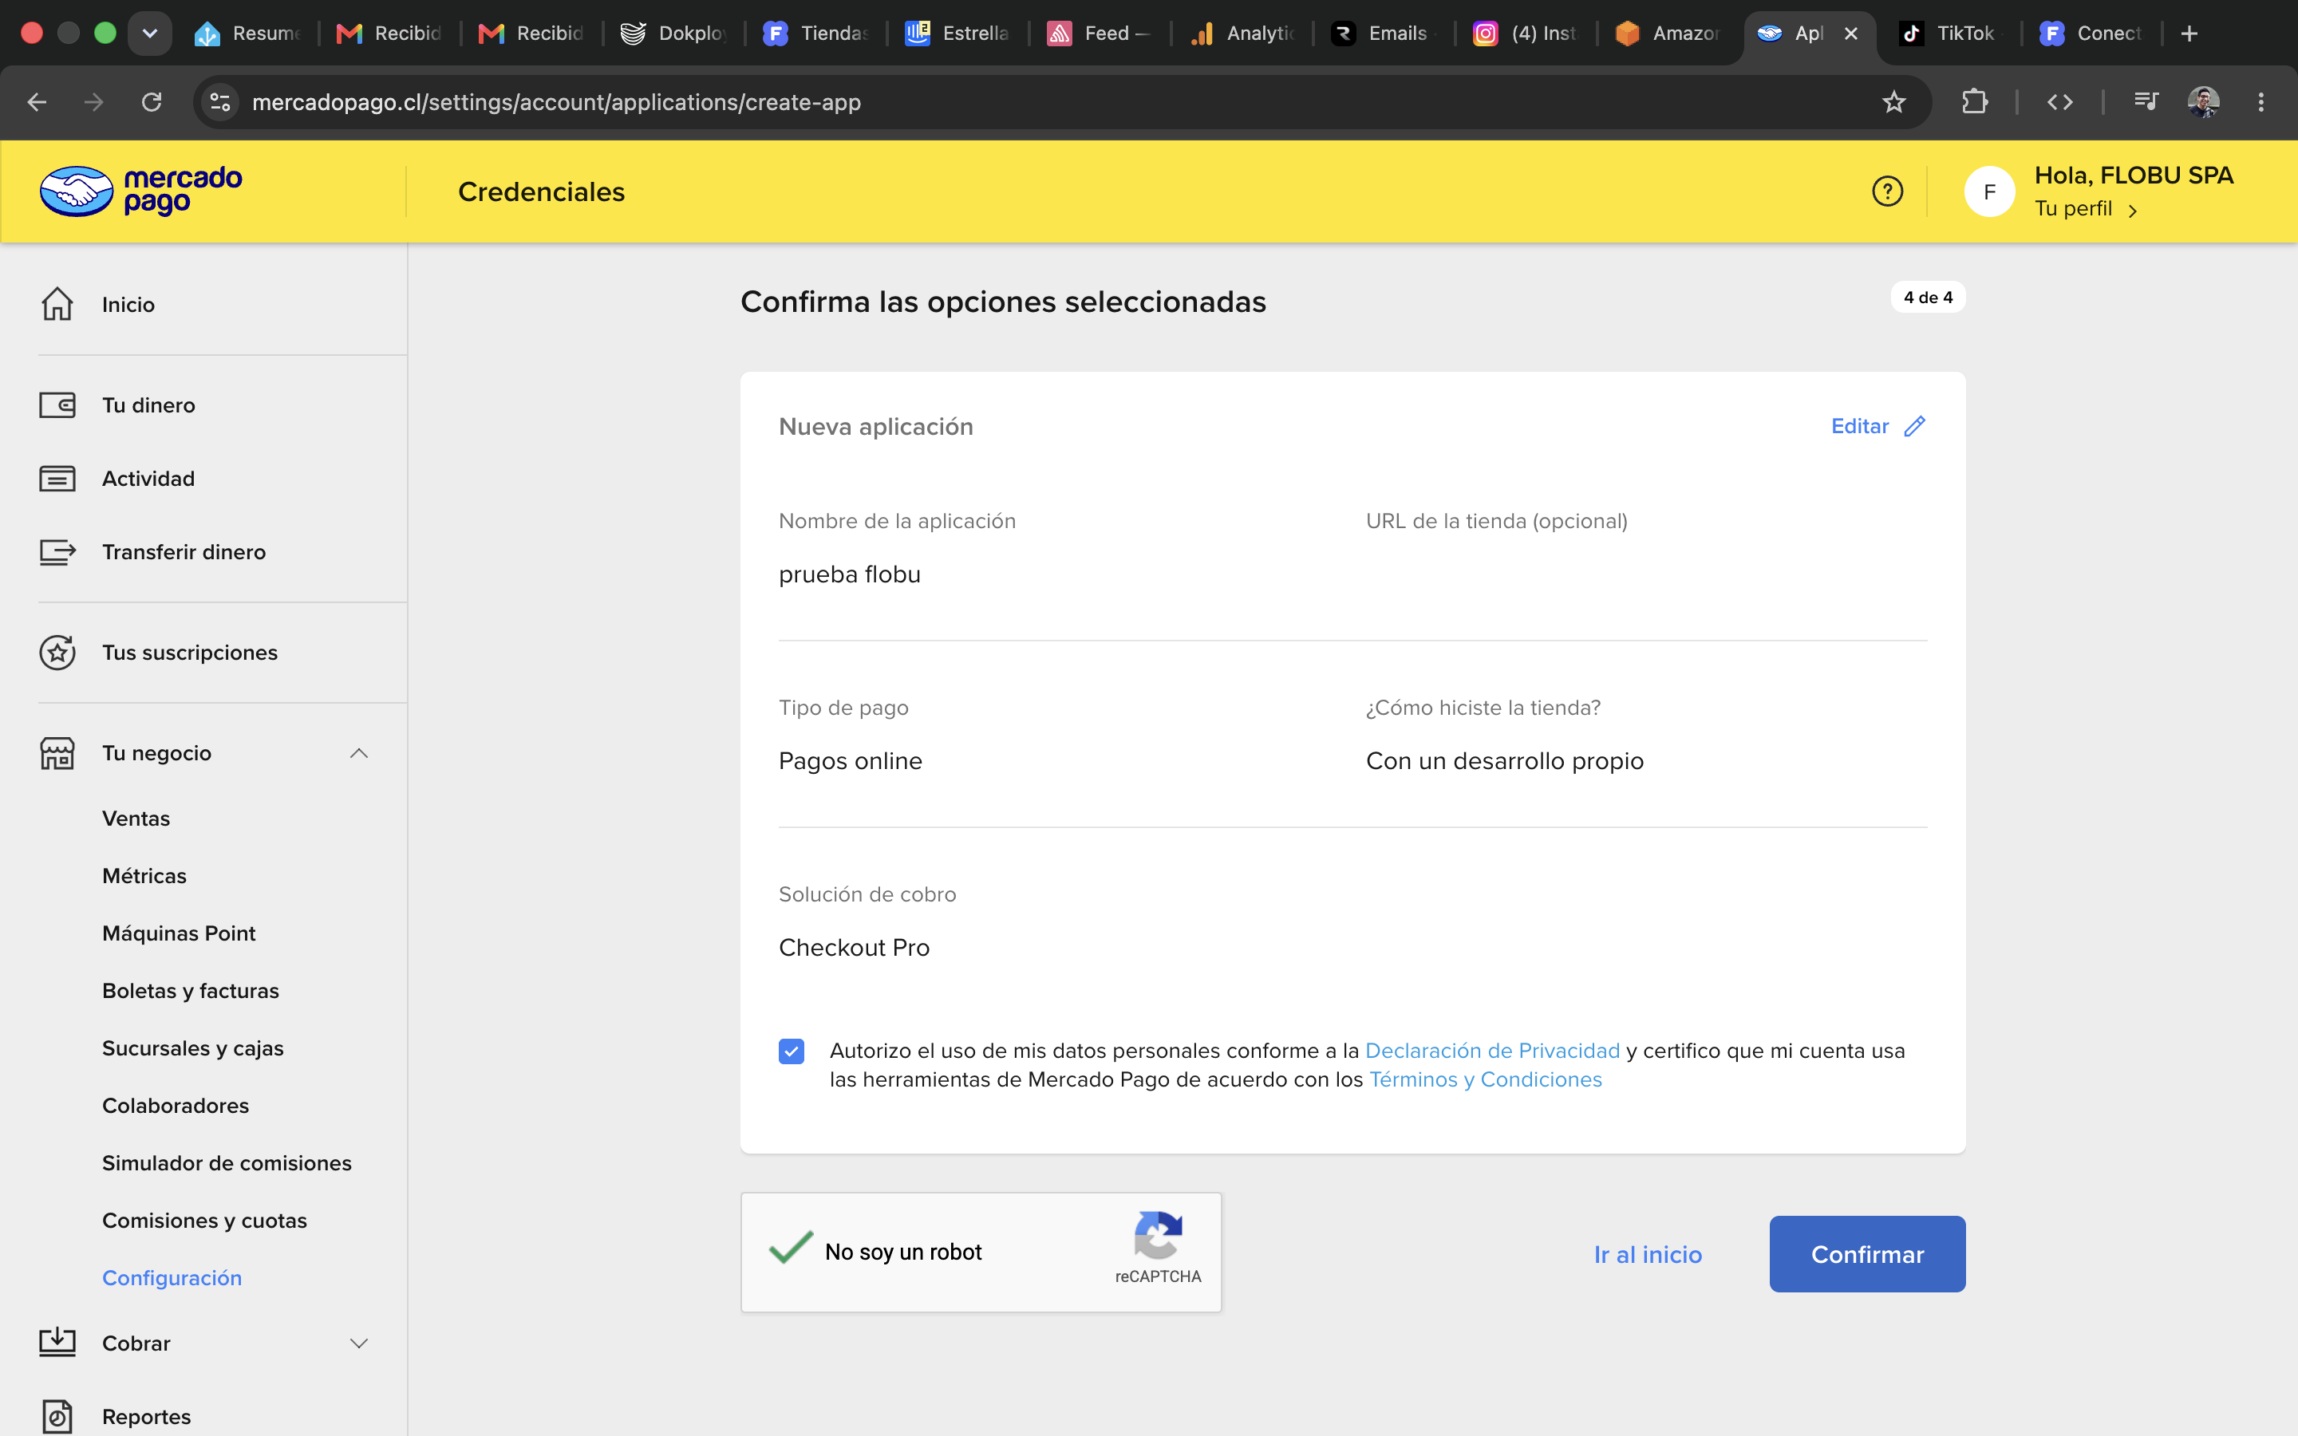This screenshot has width=2298, height=1436.
Task: Click the Mercado Pago logo
Action: point(140,191)
